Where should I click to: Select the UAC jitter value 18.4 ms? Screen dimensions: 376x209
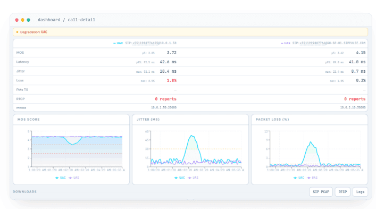click(x=168, y=71)
